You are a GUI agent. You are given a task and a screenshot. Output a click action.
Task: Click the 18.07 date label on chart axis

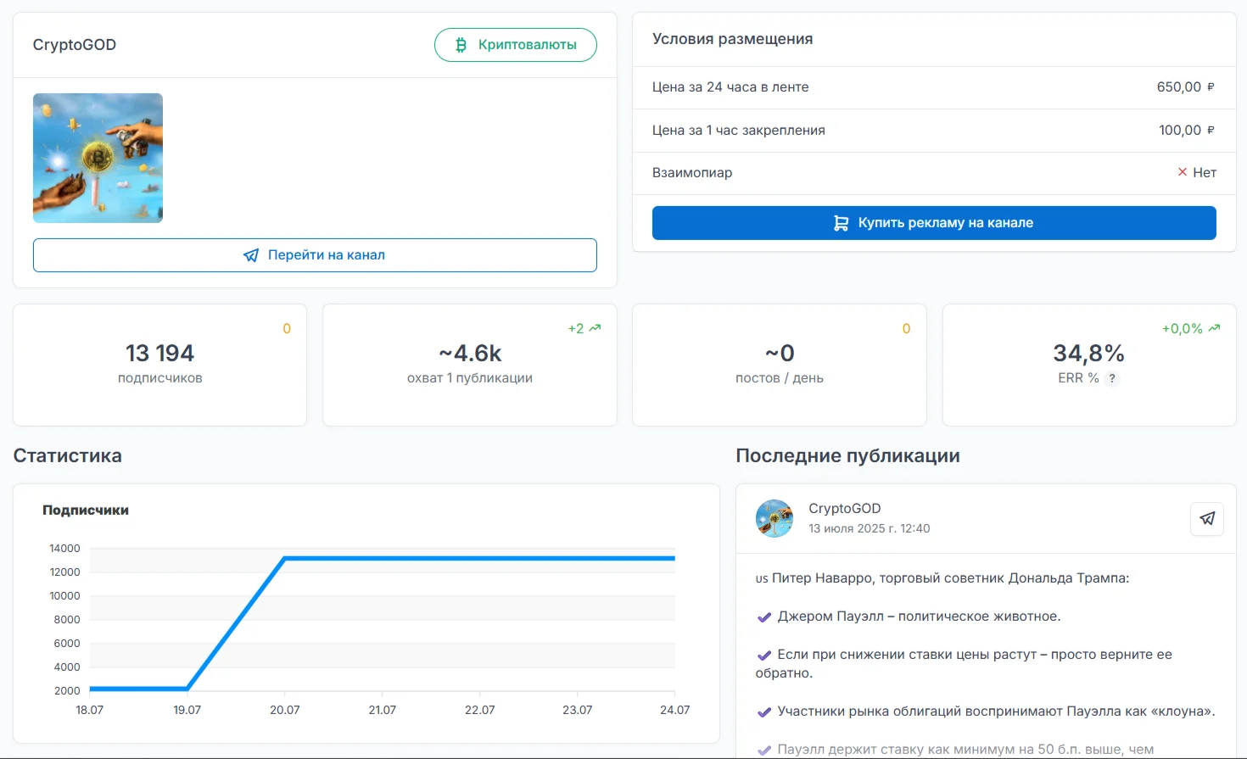[x=90, y=710]
